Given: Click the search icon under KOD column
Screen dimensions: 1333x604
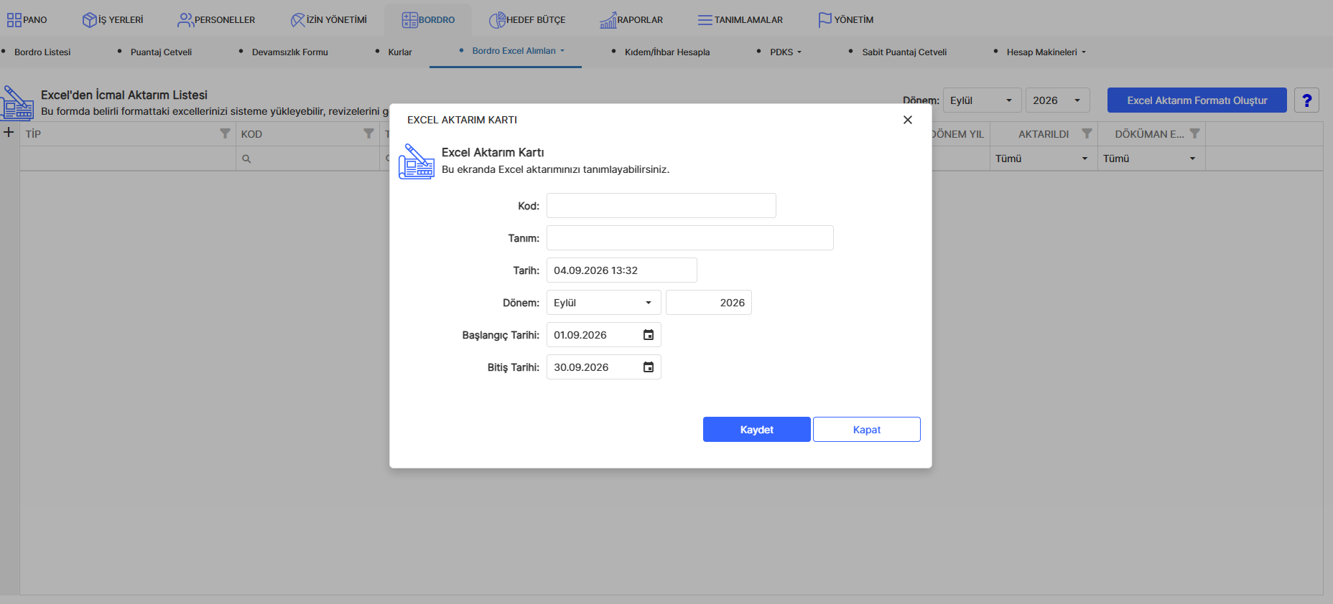Looking at the screenshot, I should 246,159.
